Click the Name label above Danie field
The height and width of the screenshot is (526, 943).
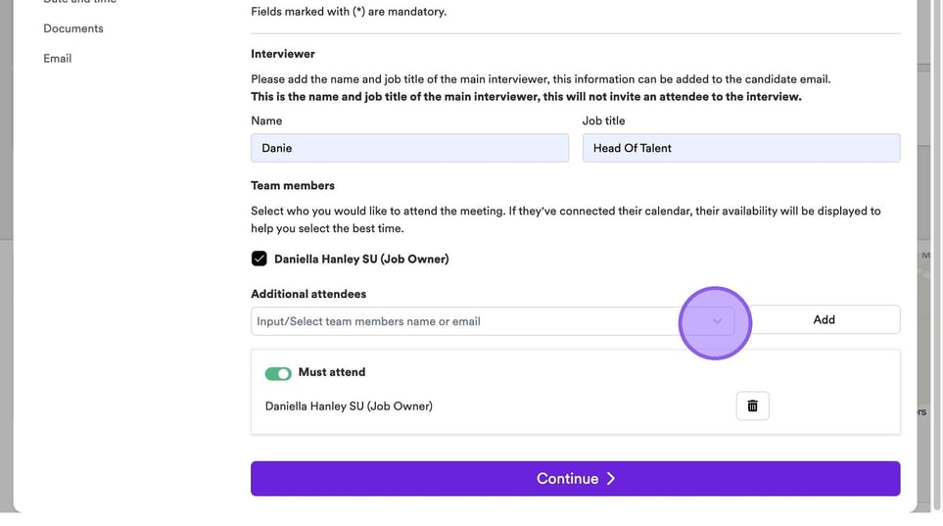pos(266,120)
